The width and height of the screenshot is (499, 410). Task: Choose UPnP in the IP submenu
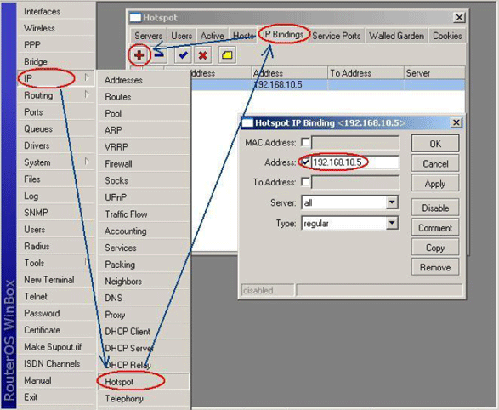coord(144,197)
